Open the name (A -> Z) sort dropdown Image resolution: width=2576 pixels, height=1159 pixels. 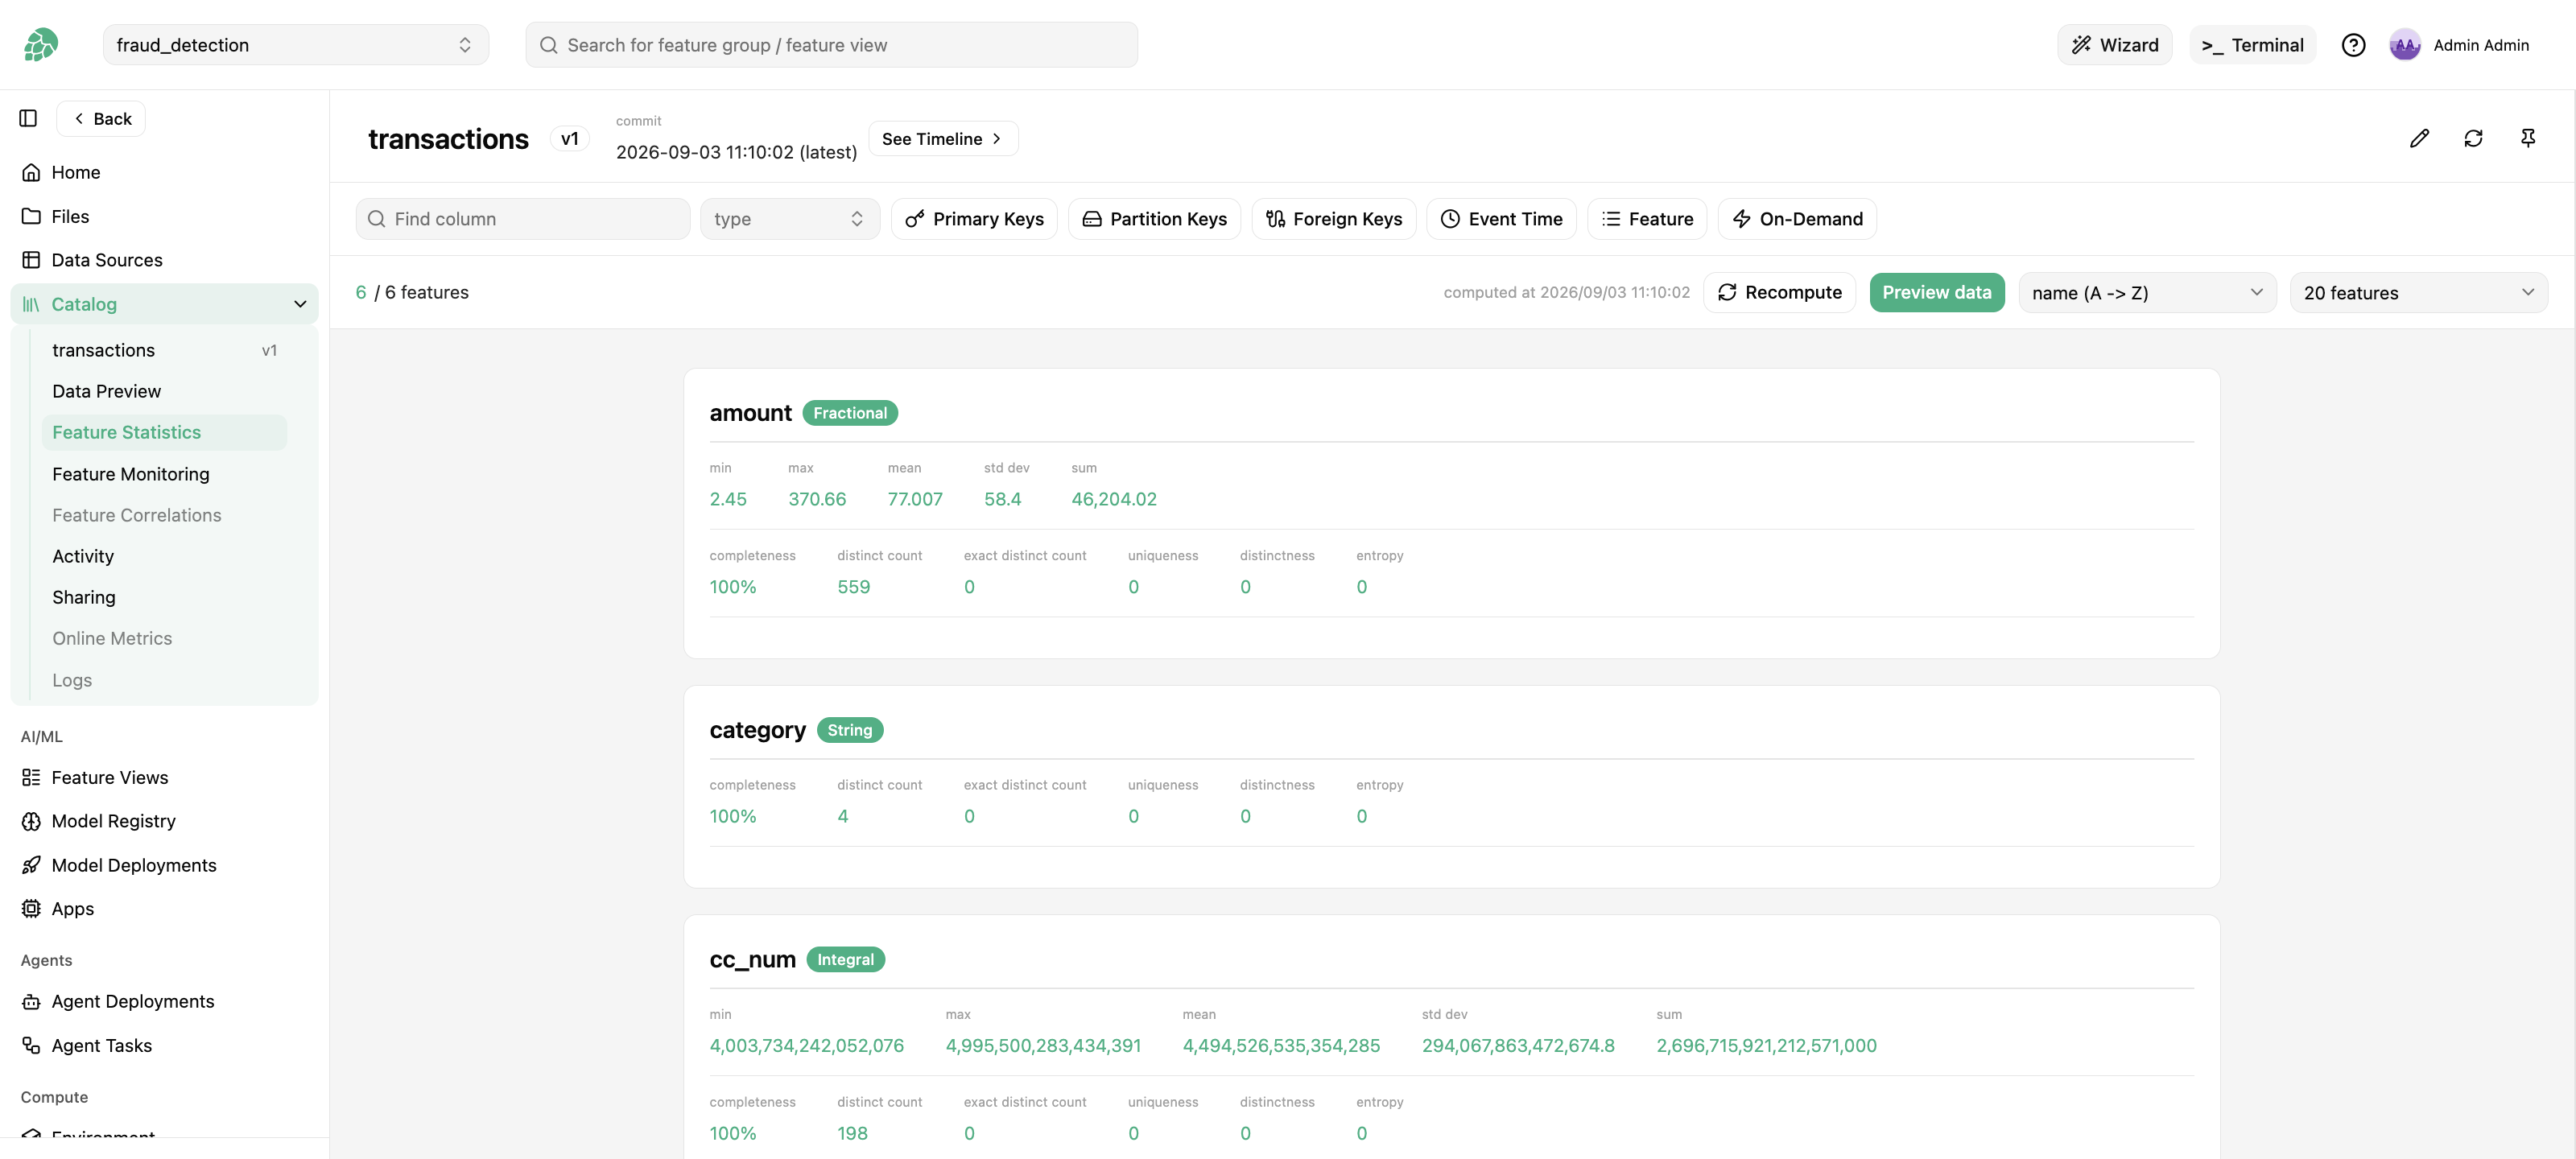[x=2147, y=293]
